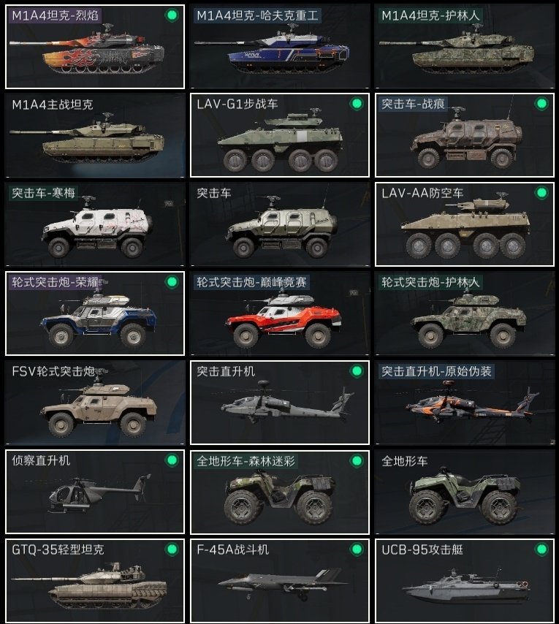This screenshot has height=624, width=559.
Task: Select the M1A4坦克-烈焰 flame tank skin
Action: point(95,47)
